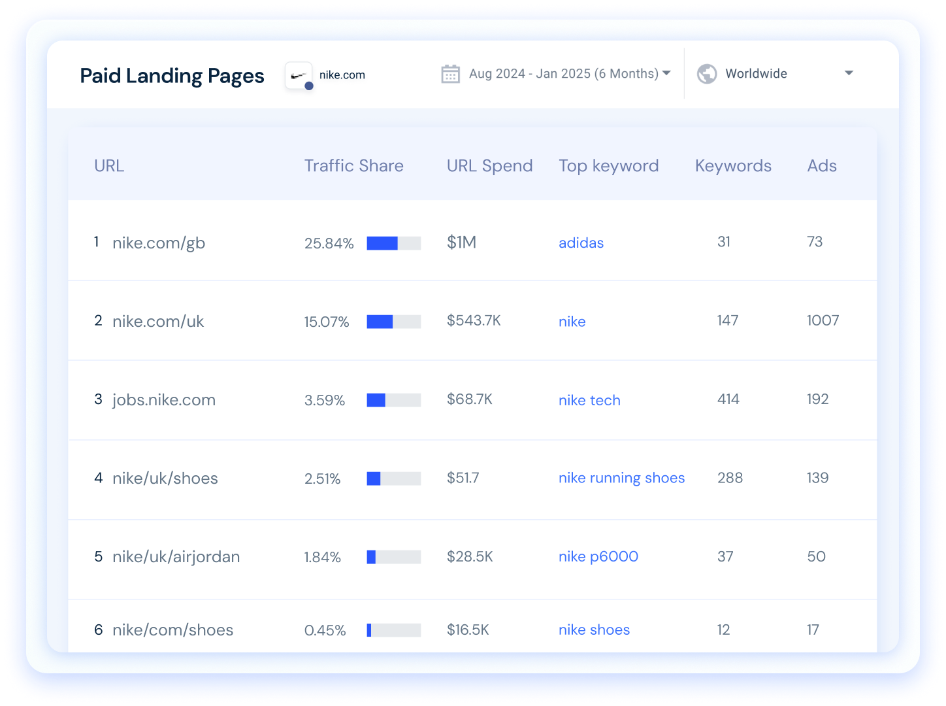Viewport: 946px width, 706px height.
Task: Click the $543.7K URL spend value
Action: click(474, 321)
